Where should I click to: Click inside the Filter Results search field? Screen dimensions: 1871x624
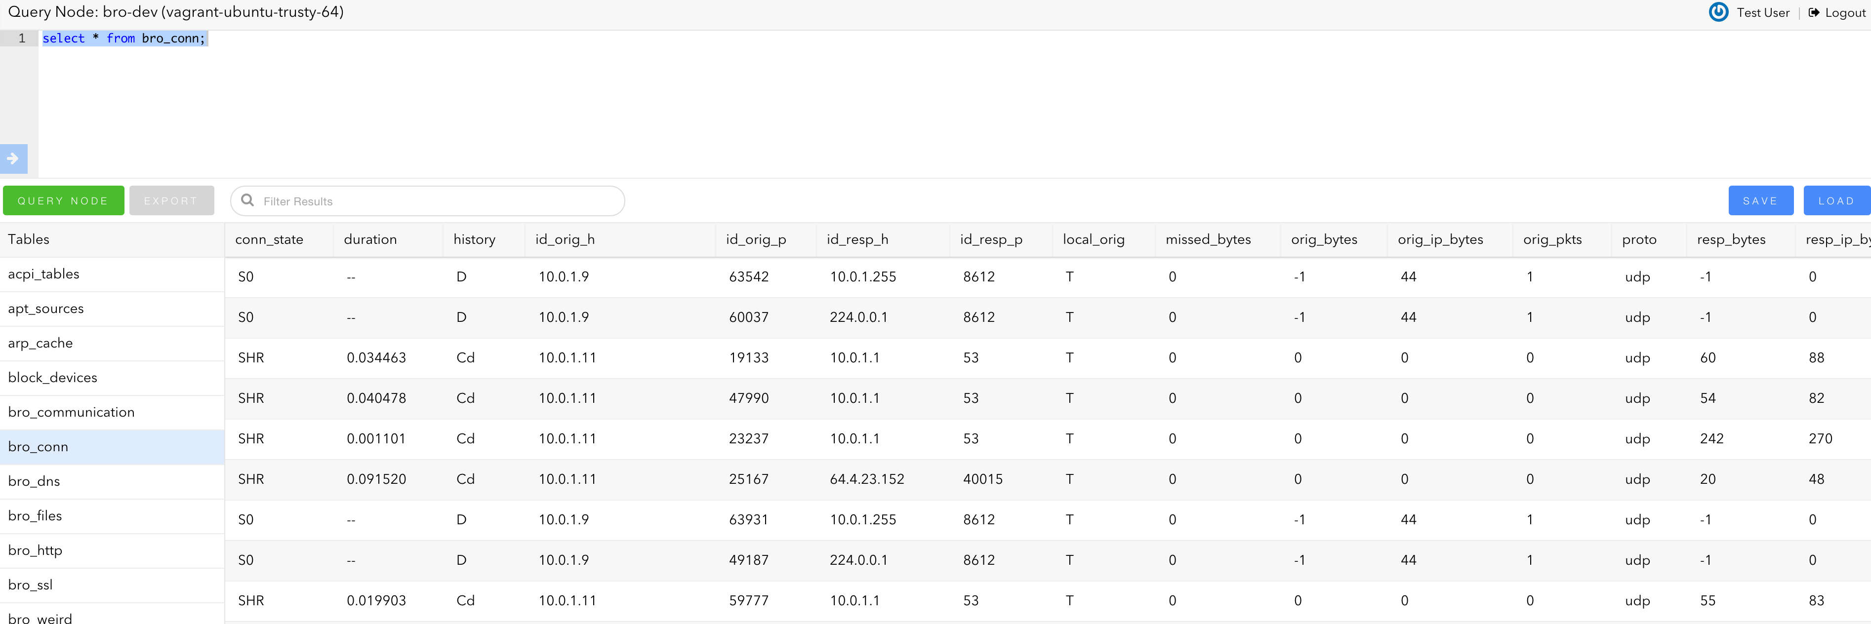tap(429, 200)
